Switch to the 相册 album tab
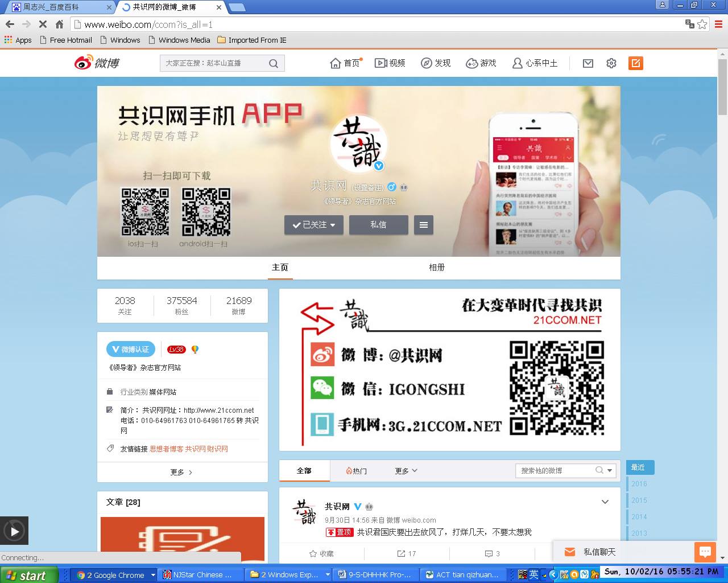 (x=437, y=268)
